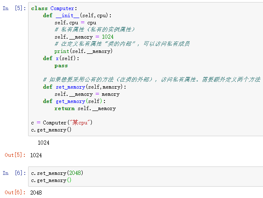
Task: Click the In [5] cell prompt
Action: click(x=14, y=8)
